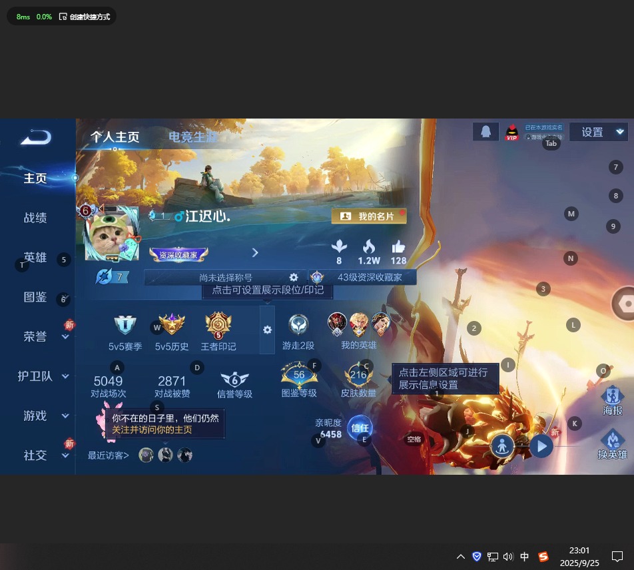
Task: Toggle the 中 input method indicator
Action: pyautogui.click(x=524, y=557)
